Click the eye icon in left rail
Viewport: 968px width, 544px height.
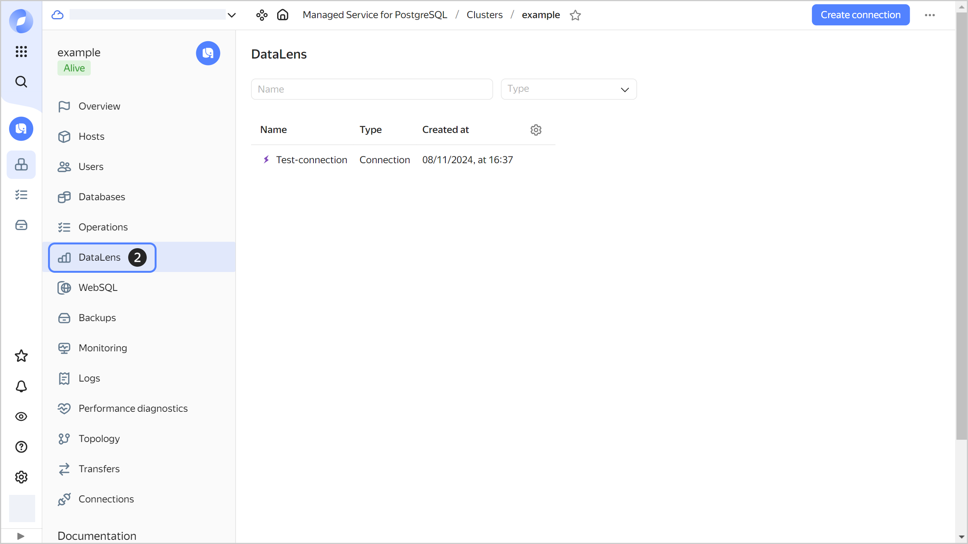point(21,417)
